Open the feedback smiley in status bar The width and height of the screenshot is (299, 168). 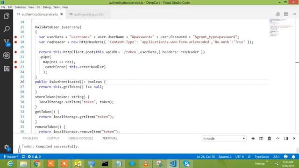[x=285, y=157]
